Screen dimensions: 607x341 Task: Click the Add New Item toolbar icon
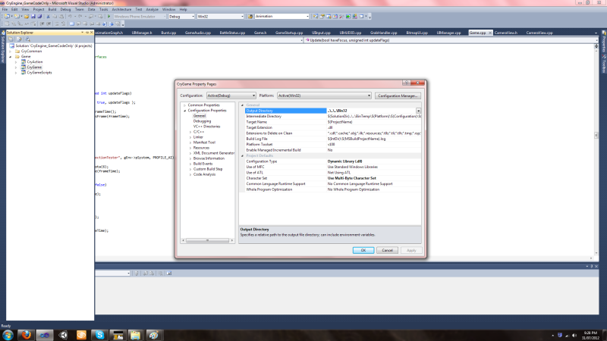17,16
